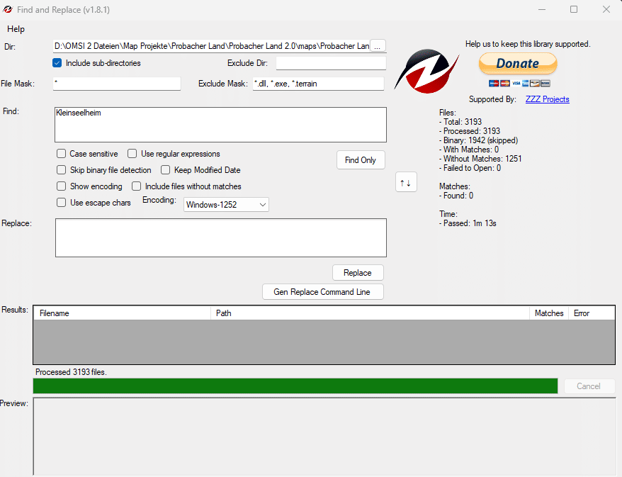The width and height of the screenshot is (622, 477).
Task: Open directory browse ellipsis button
Action: tap(378, 46)
